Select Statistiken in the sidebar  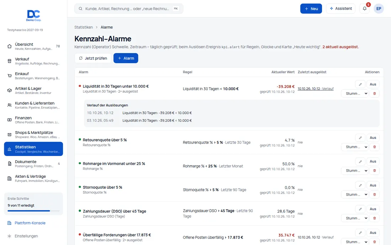tap(33, 149)
